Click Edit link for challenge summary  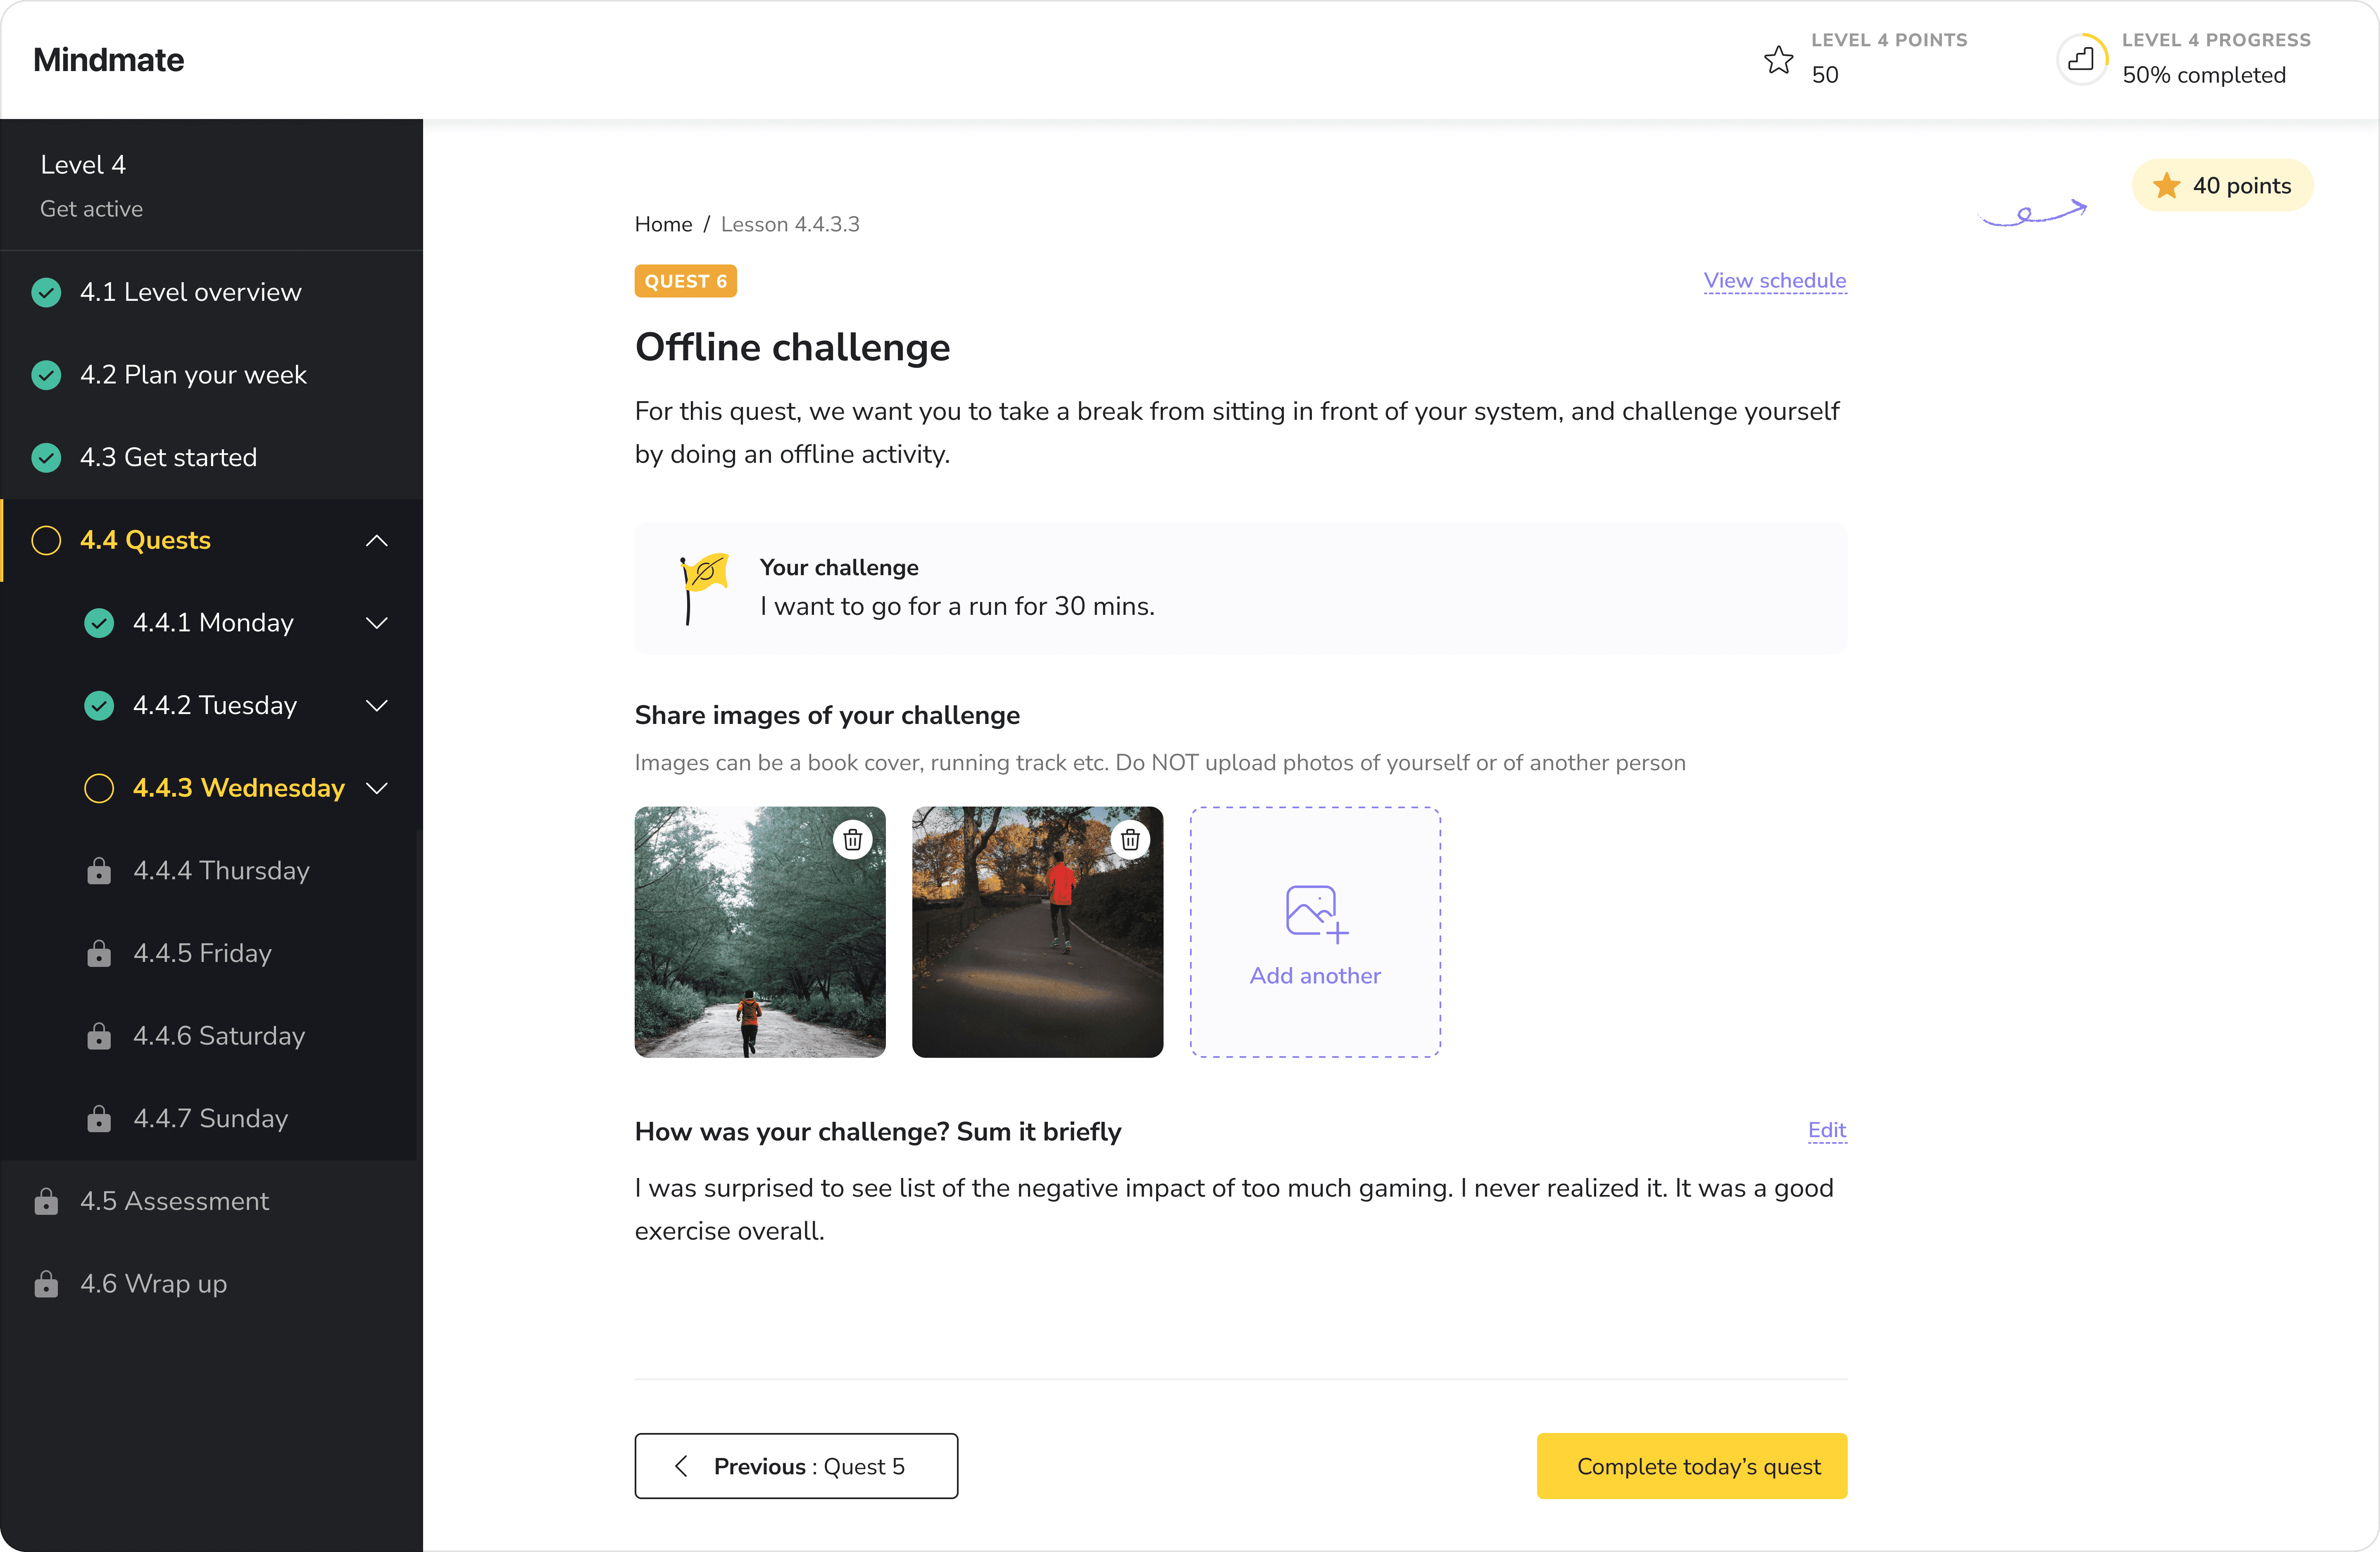point(1827,1130)
